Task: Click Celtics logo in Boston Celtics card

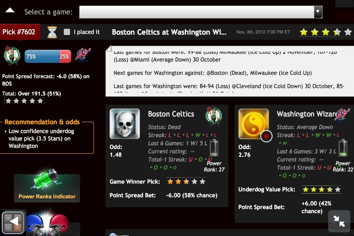Action: pos(214,116)
